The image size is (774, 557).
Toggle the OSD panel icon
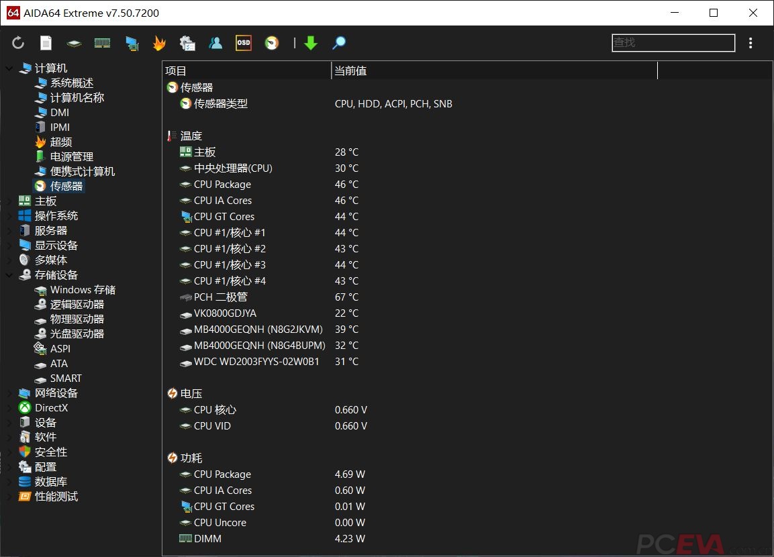point(244,43)
